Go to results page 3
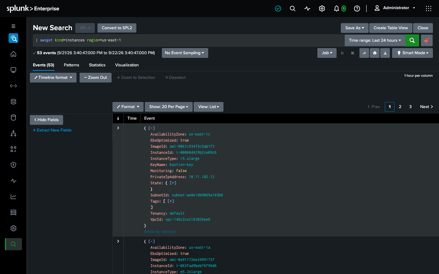 click(410, 107)
